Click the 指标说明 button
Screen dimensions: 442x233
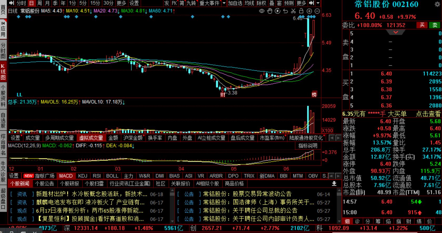pyautogui.click(x=308, y=146)
